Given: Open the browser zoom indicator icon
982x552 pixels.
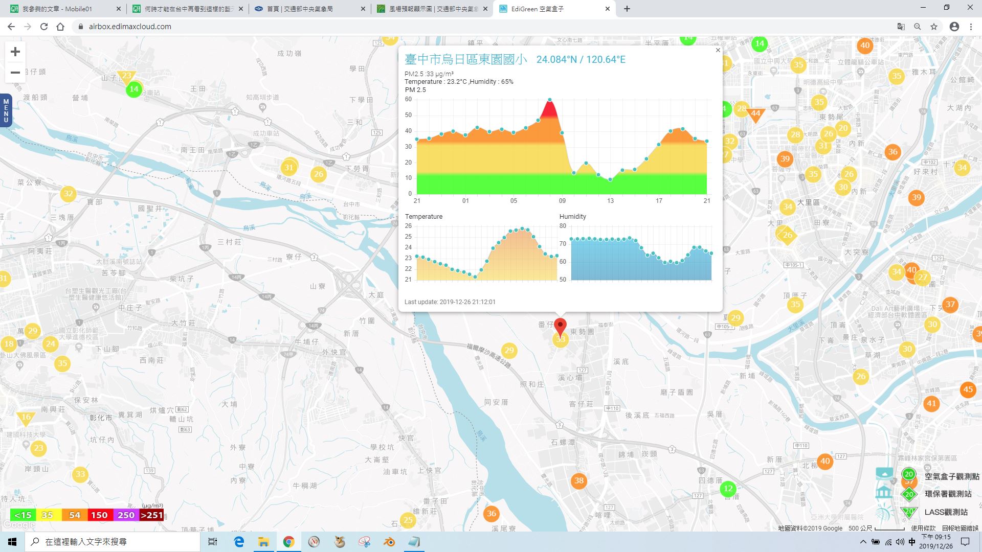Looking at the screenshot, I should [x=918, y=27].
